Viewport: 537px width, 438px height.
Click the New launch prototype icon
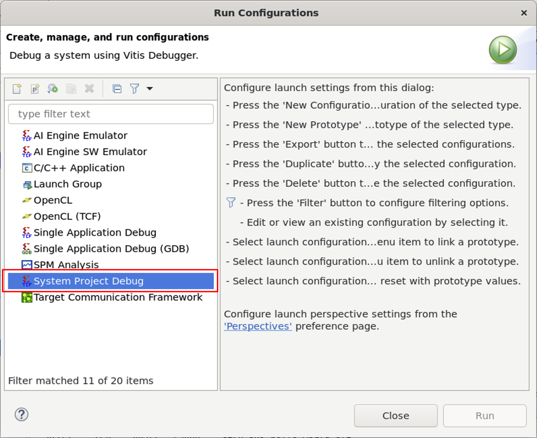[35, 89]
